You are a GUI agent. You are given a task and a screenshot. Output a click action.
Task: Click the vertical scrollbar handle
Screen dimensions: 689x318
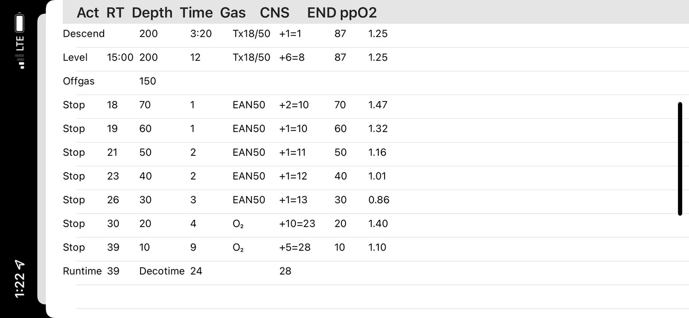coord(679,158)
